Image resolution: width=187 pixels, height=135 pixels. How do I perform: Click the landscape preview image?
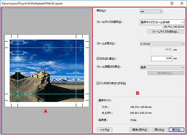(47, 71)
